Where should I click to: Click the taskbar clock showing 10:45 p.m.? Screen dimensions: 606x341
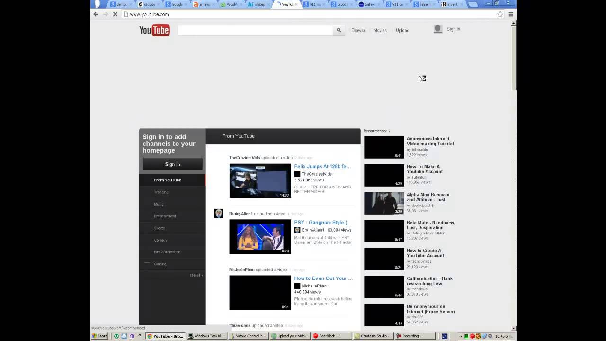[x=503, y=336]
